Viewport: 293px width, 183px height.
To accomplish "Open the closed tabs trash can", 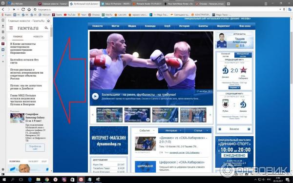I will point(266,3).
